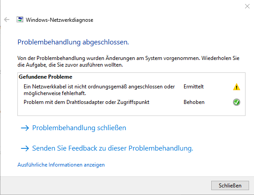
Task: Click the green checkmark status icon
Action: 237,102
